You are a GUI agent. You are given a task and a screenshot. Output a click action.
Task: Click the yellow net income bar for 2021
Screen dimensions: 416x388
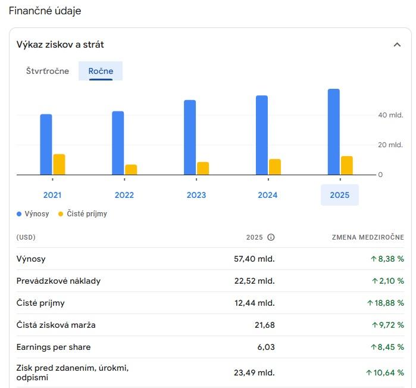[59, 164]
